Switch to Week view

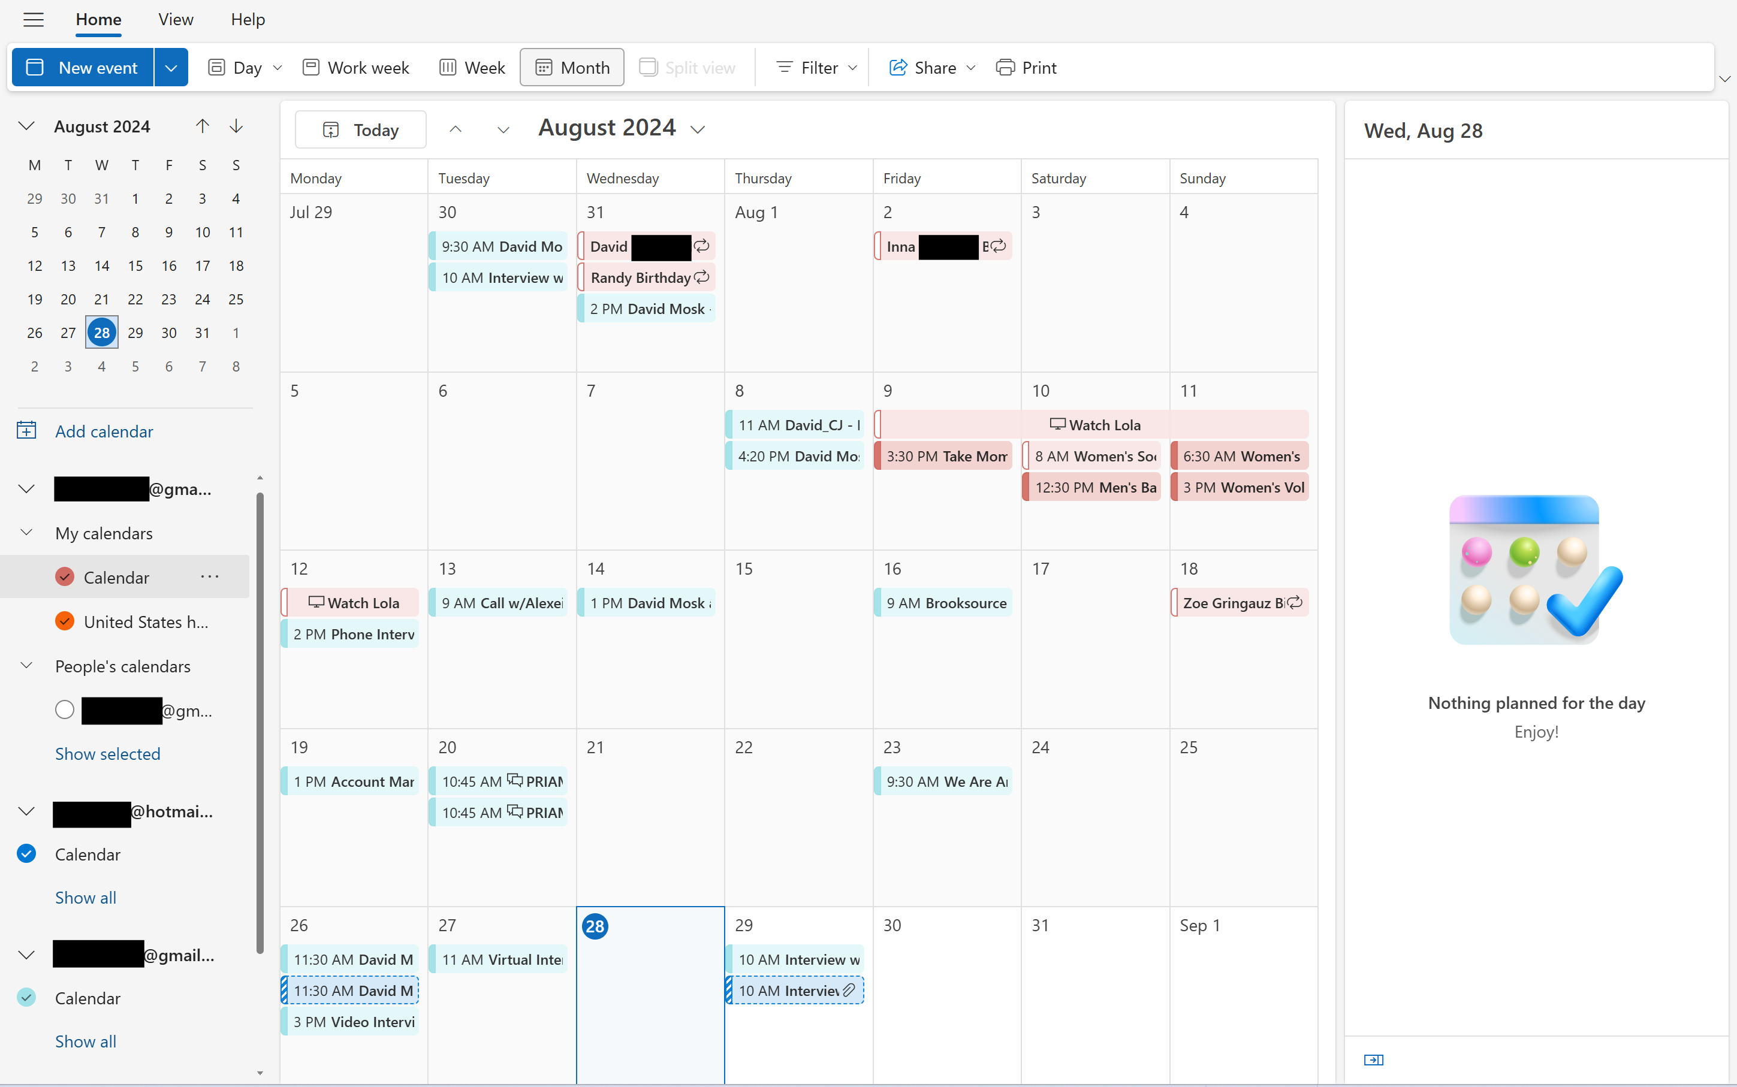coord(472,68)
